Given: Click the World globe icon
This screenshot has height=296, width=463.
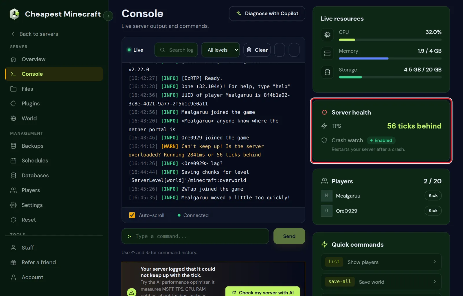Looking at the screenshot, I should click(x=13, y=118).
